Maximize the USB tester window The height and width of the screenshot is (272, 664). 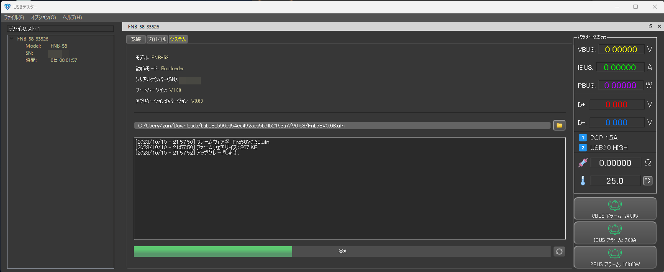pos(636,7)
